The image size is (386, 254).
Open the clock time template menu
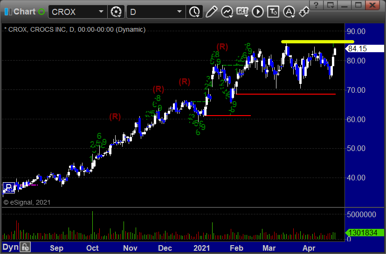pos(194,12)
